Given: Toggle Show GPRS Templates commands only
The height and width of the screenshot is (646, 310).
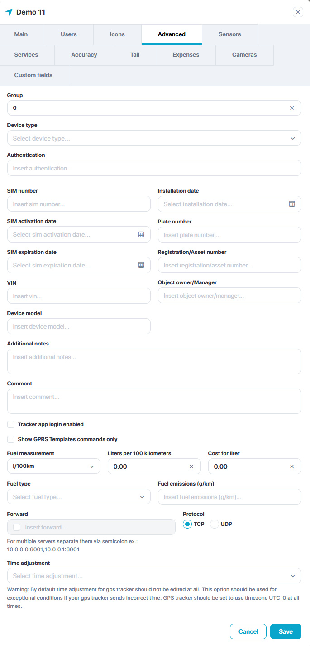Looking at the screenshot, I should tap(11, 439).
